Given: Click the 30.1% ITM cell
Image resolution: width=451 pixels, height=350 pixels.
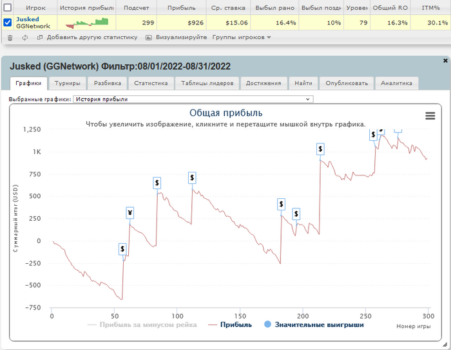Looking at the screenshot, I should click(x=430, y=23).
